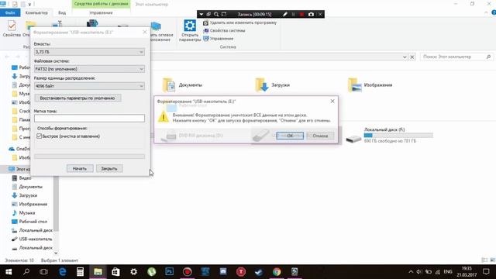This screenshot has height=279, width=496.
Task: Open the volume control in system tray
Action: (419, 272)
